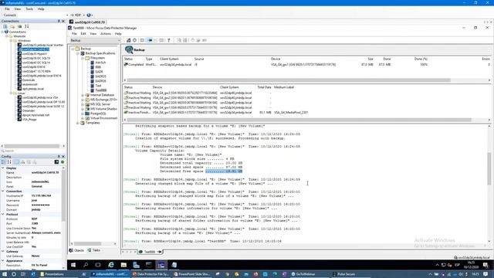
Task: Open host Windows Start button
Action: (5, 274)
